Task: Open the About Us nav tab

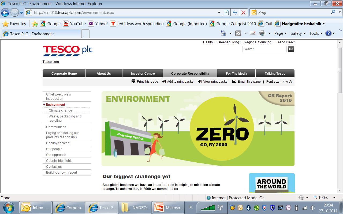Action: pyautogui.click(x=104, y=74)
